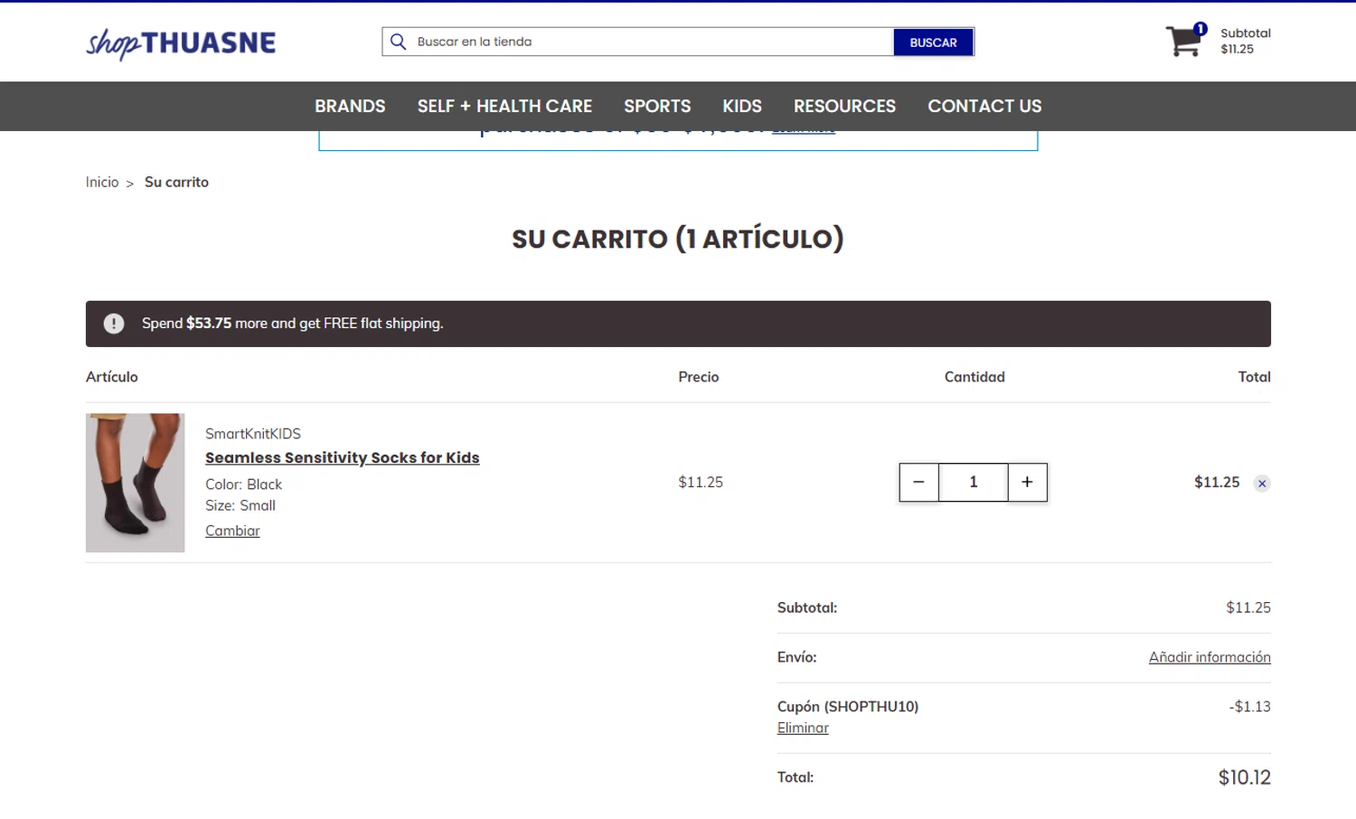
Task: Click the SmartKnitKIDS brand text
Action: (253, 434)
